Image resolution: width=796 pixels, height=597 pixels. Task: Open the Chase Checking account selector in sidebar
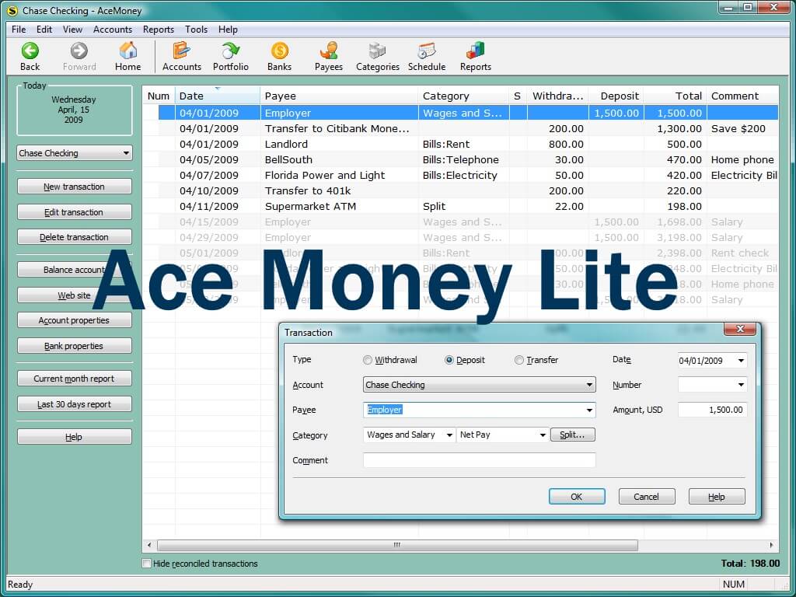pos(75,153)
